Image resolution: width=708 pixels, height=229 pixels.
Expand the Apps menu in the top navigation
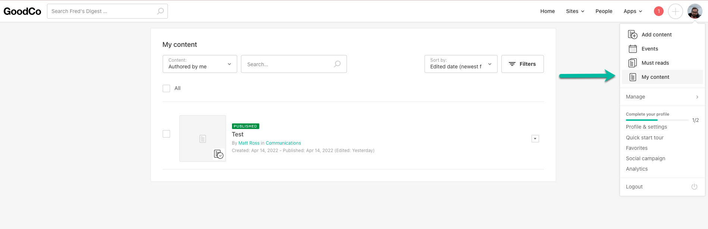[x=633, y=11]
